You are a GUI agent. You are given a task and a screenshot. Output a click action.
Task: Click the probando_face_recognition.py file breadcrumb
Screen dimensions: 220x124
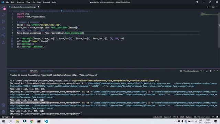pos(76,11)
